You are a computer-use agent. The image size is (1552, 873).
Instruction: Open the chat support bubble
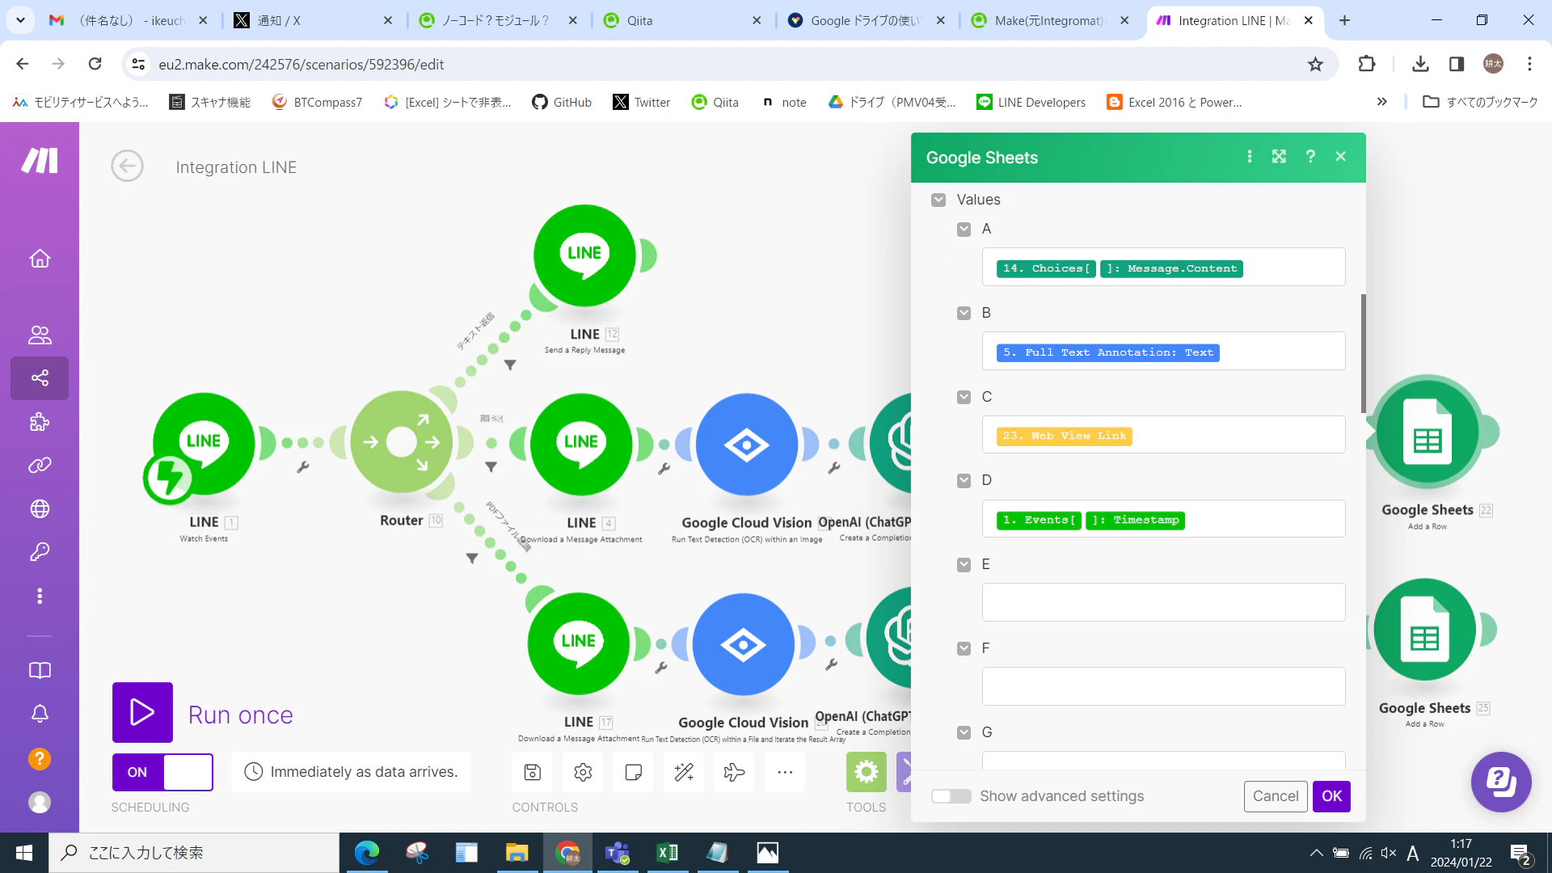pos(1501,782)
